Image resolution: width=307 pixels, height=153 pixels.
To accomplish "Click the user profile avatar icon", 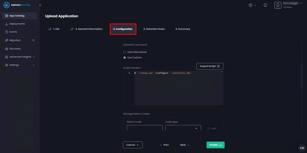I will pos(278,5).
